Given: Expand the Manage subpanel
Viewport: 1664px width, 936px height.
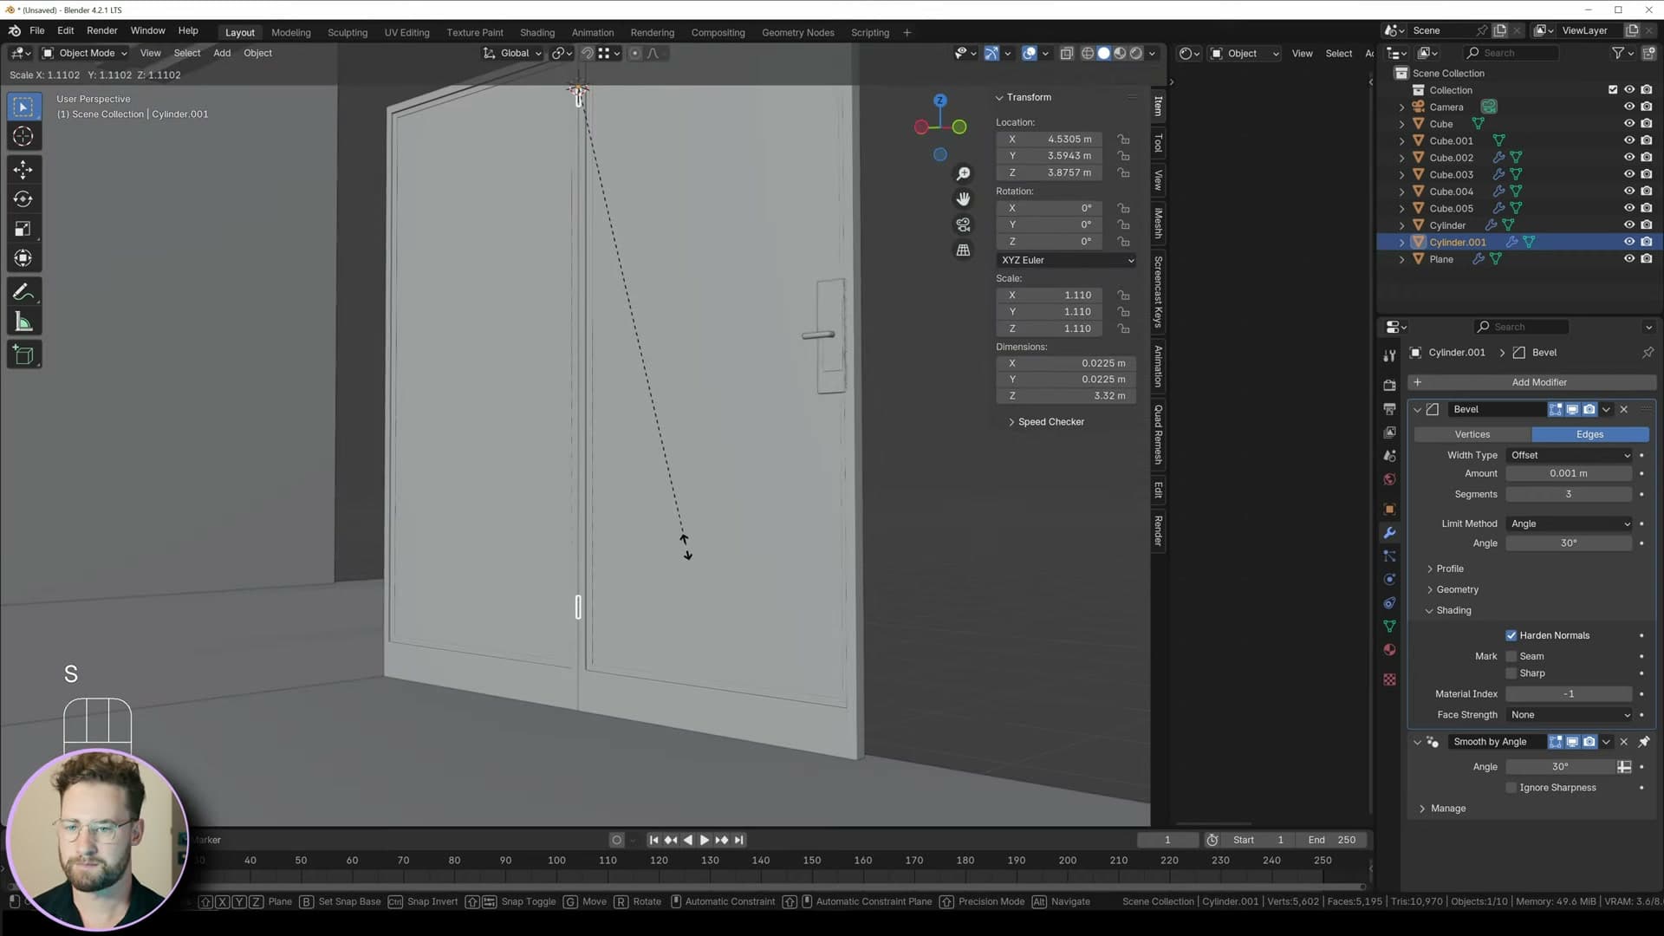Looking at the screenshot, I should [x=1448, y=809].
